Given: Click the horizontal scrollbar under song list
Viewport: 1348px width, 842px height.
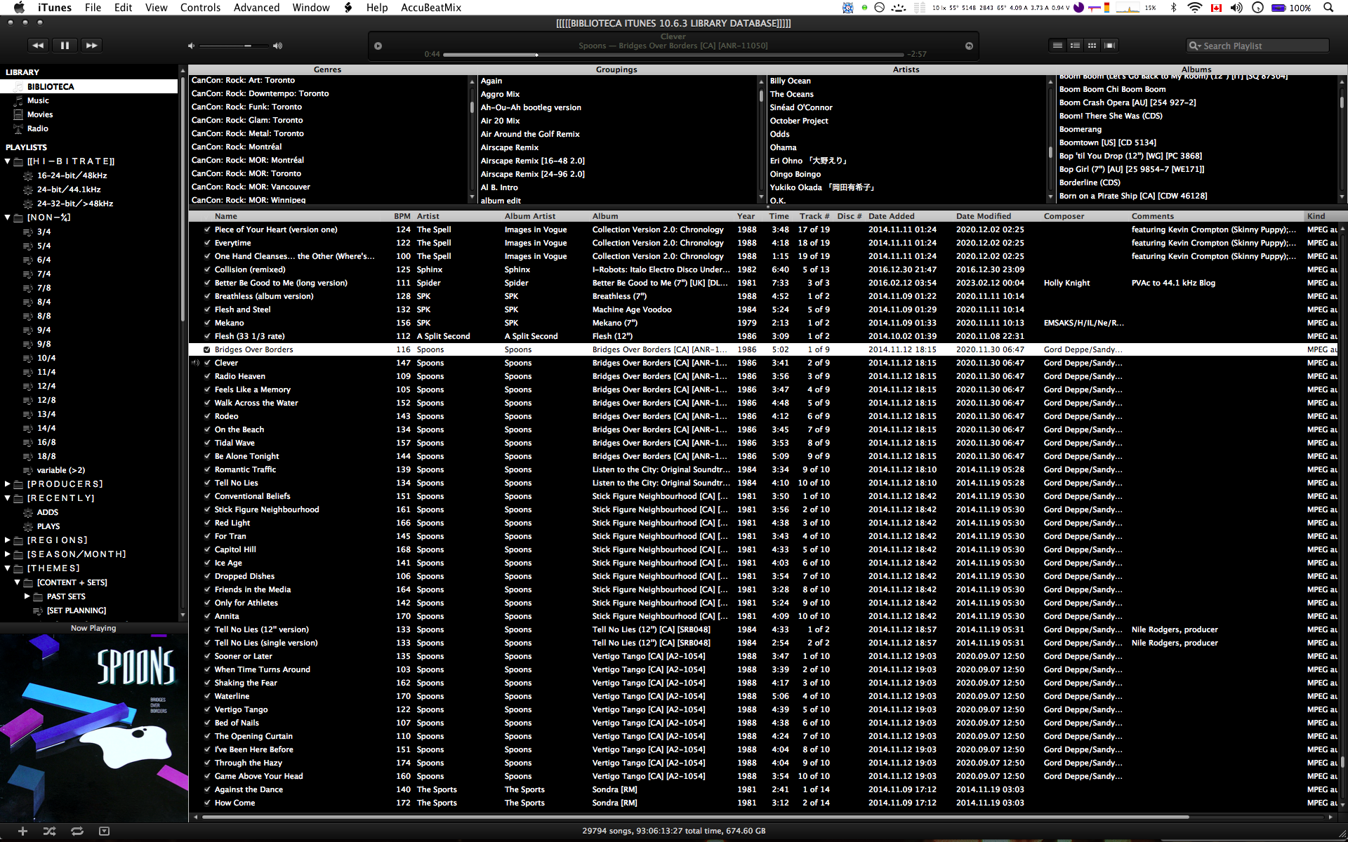Looking at the screenshot, I should [x=695, y=817].
